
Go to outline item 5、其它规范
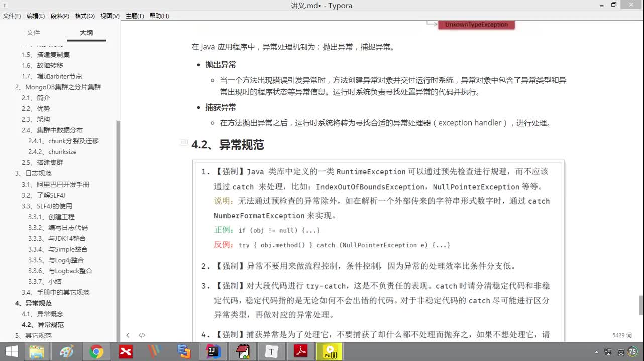point(33,336)
